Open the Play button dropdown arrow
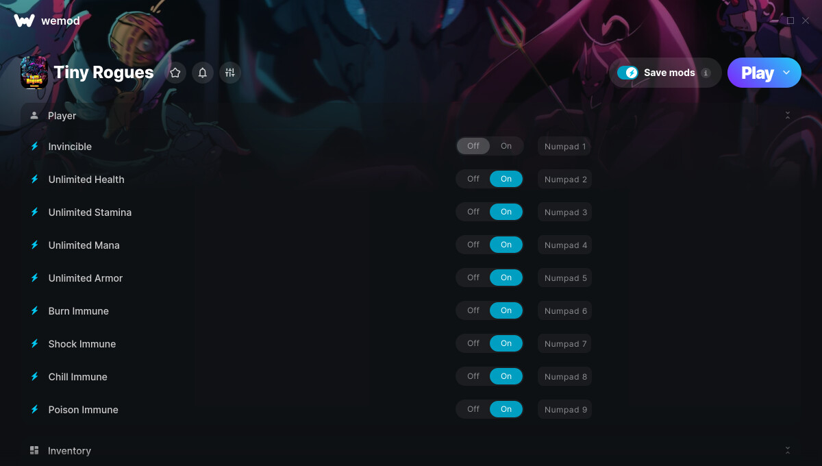 [x=786, y=73]
